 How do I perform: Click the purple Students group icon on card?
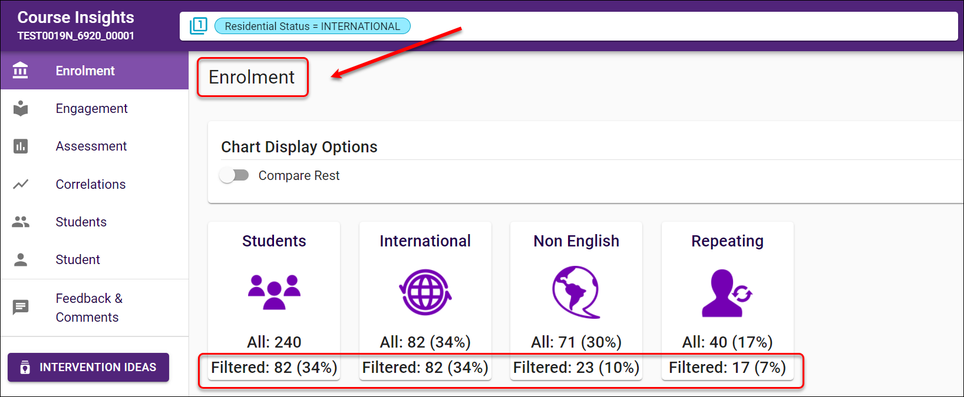pos(274,292)
